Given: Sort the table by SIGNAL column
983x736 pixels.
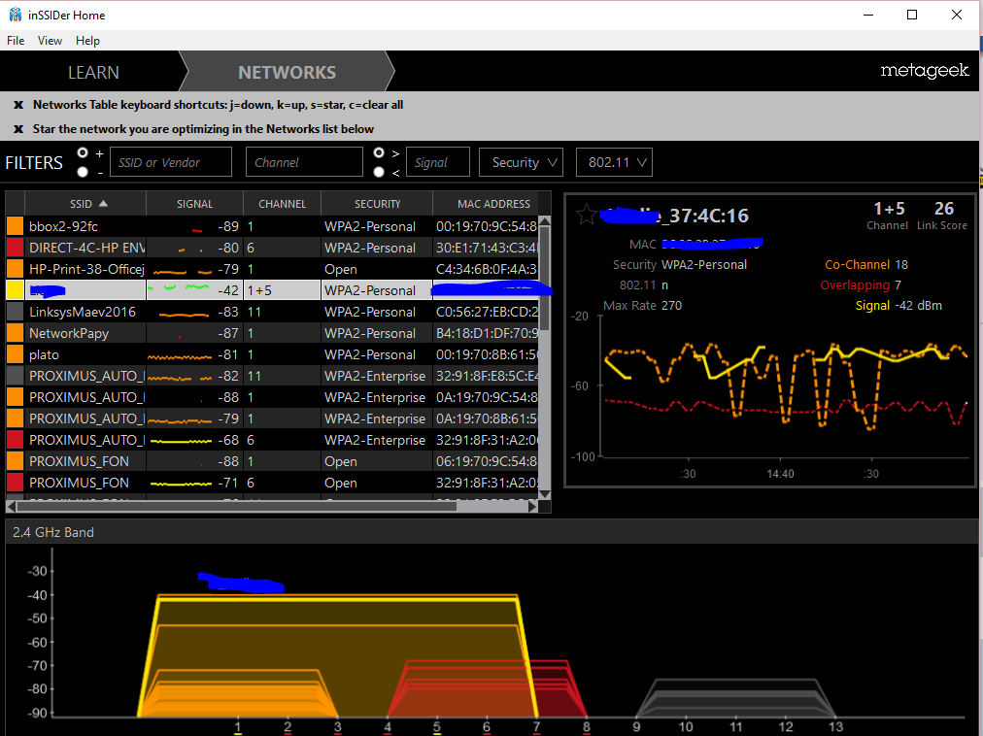Looking at the screenshot, I should point(194,204).
